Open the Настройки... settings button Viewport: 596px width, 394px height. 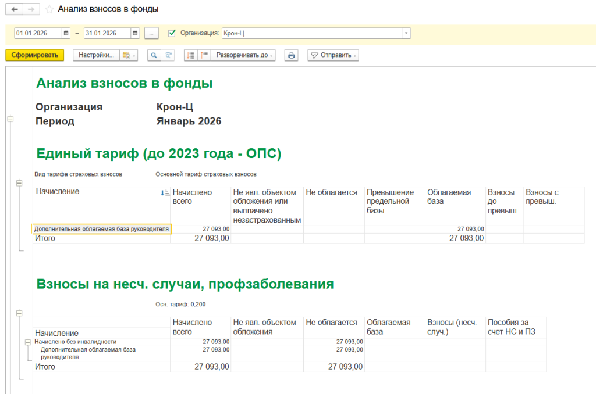tap(96, 55)
